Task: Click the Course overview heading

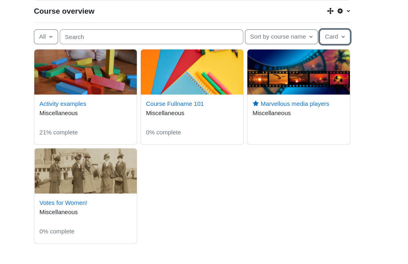Action: pos(64,11)
